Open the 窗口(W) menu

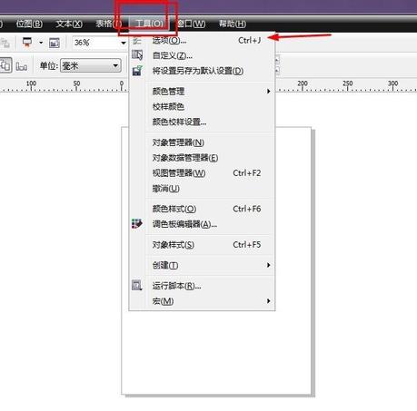pyautogui.click(x=192, y=24)
